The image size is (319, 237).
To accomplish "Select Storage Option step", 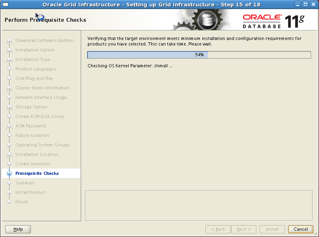I will [x=31, y=107].
